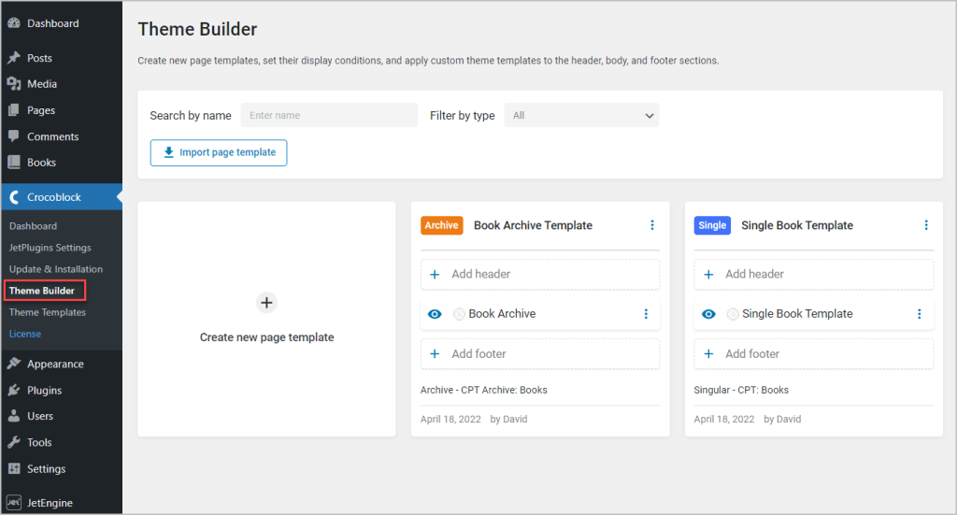Select Theme Builder submenu item
The image size is (957, 515).
point(41,291)
